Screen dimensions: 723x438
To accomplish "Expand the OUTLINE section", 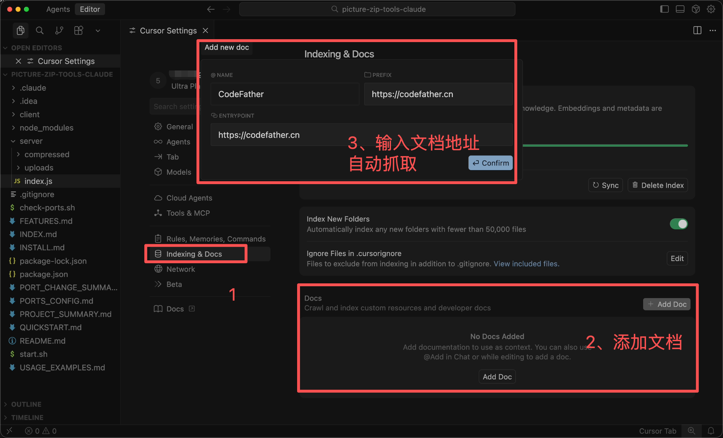I will click(x=26, y=404).
